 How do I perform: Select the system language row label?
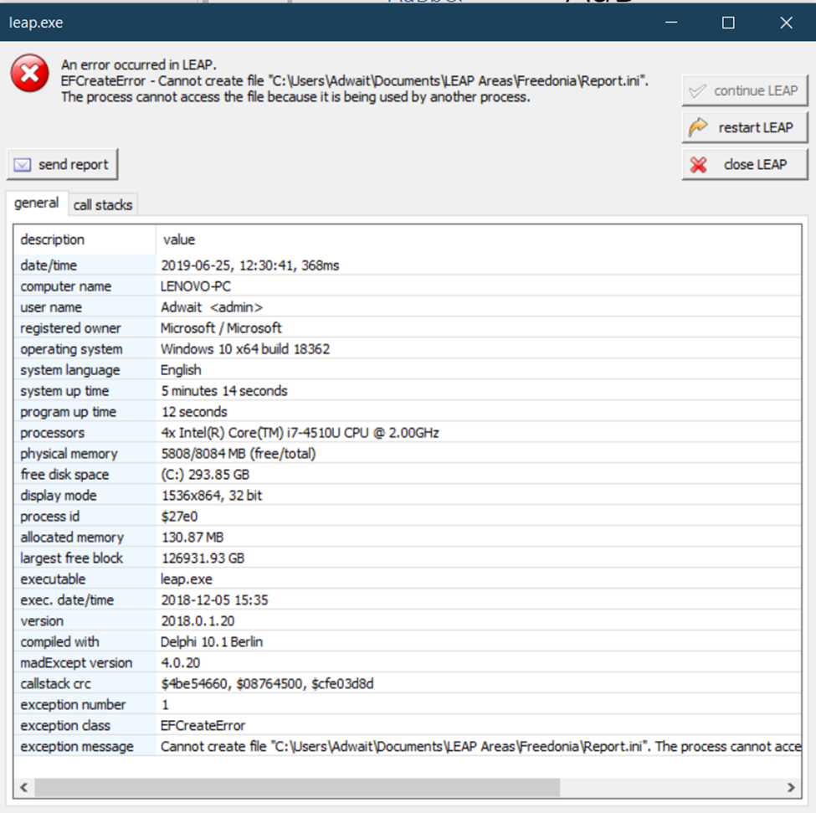click(70, 370)
